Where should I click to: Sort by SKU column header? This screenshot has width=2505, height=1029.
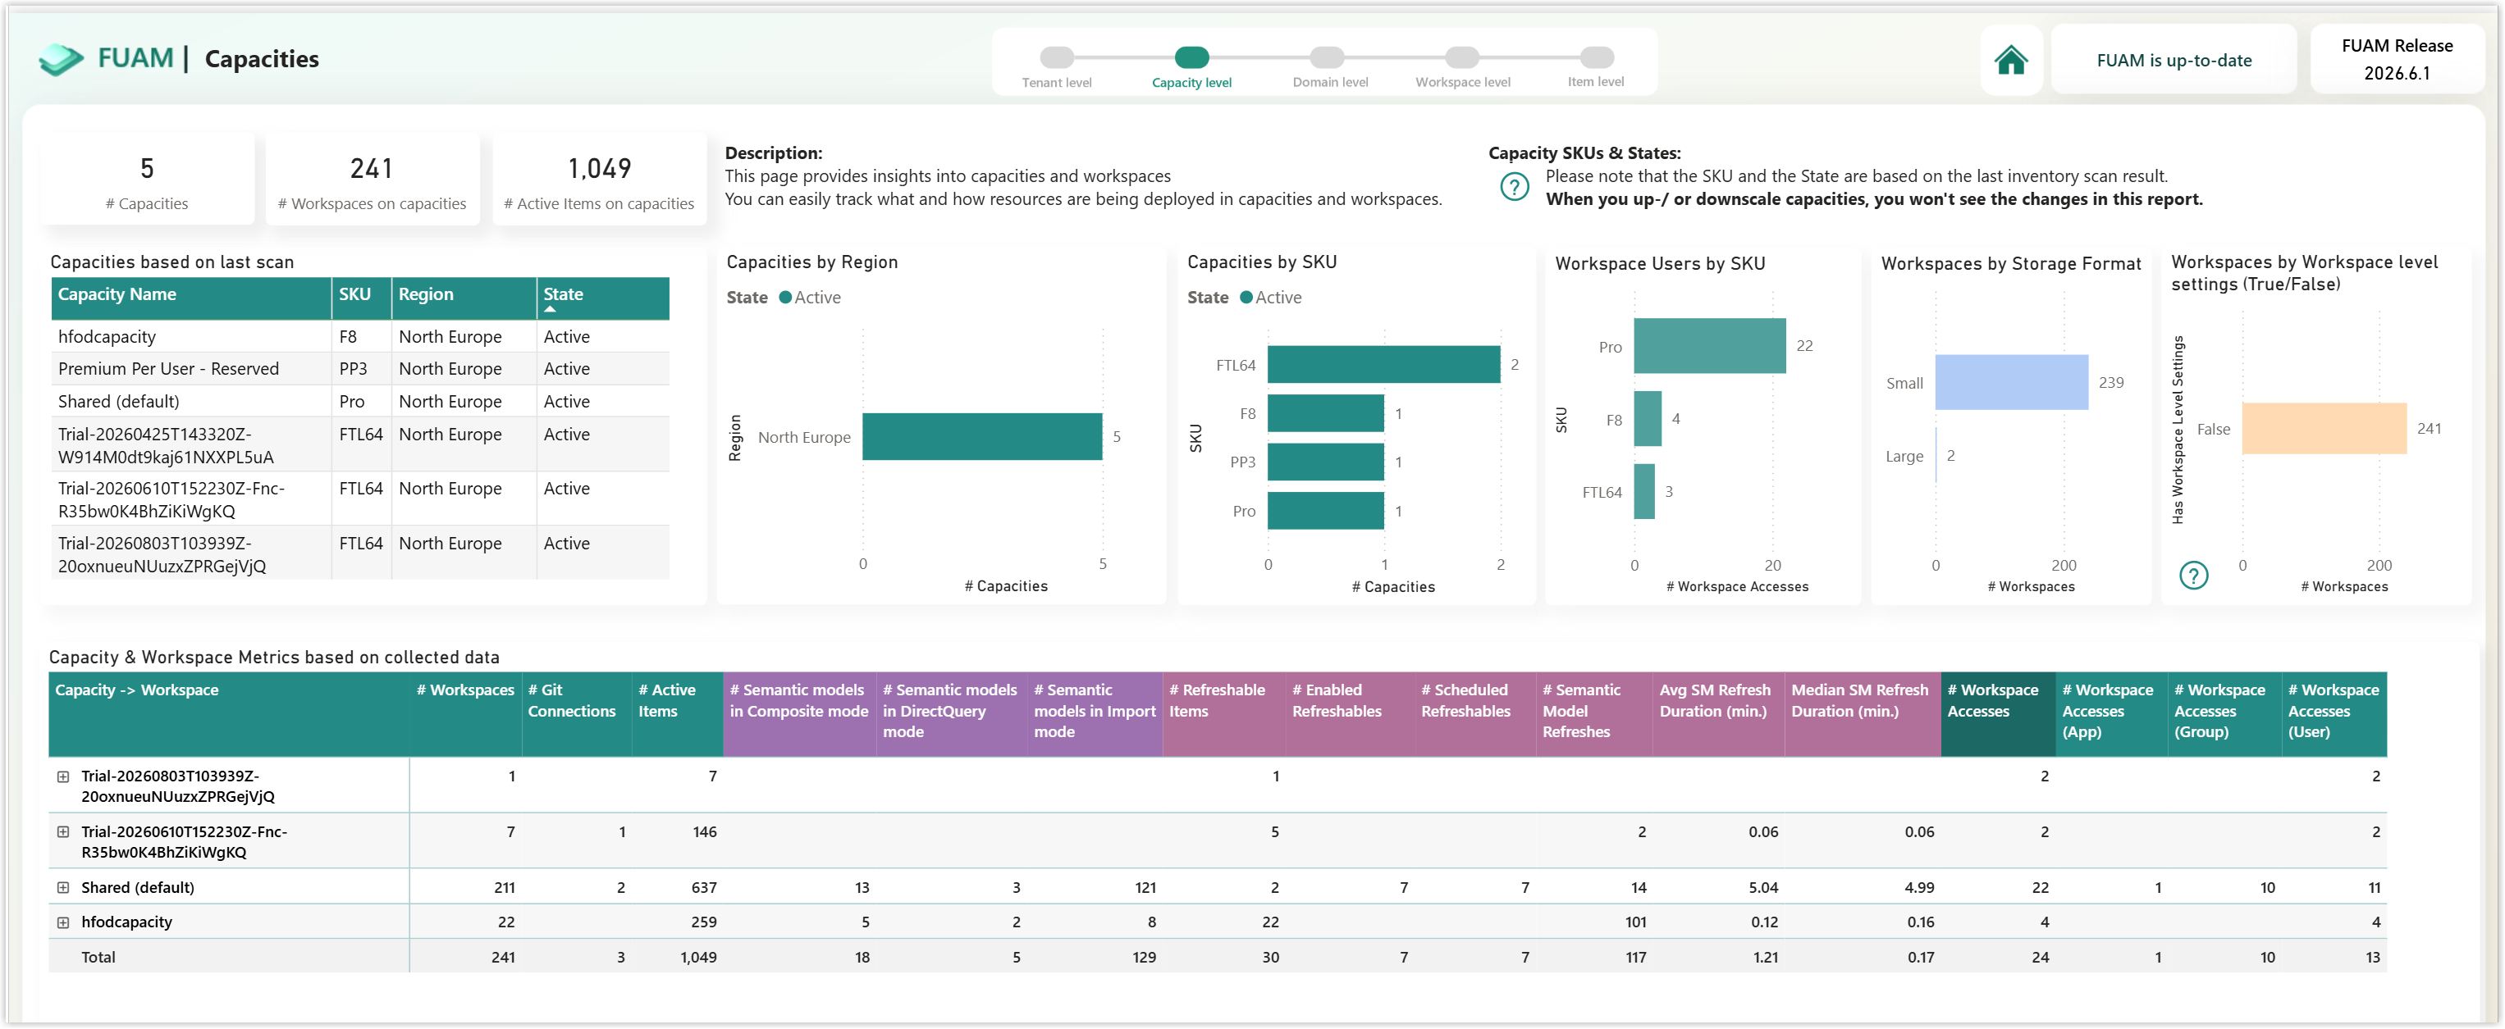click(361, 298)
